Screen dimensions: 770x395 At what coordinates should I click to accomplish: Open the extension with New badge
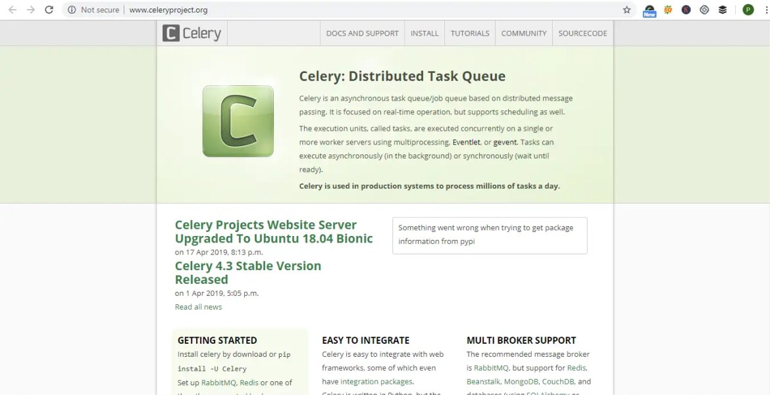click(x=649, y=11)
